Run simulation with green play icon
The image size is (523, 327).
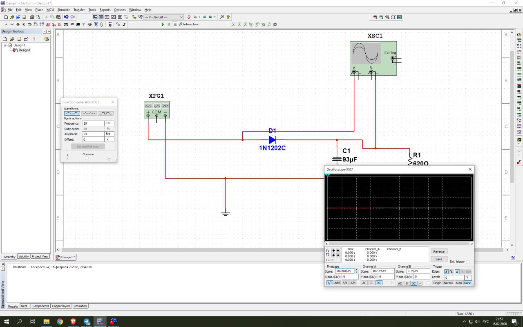click(x=163, y=25)
